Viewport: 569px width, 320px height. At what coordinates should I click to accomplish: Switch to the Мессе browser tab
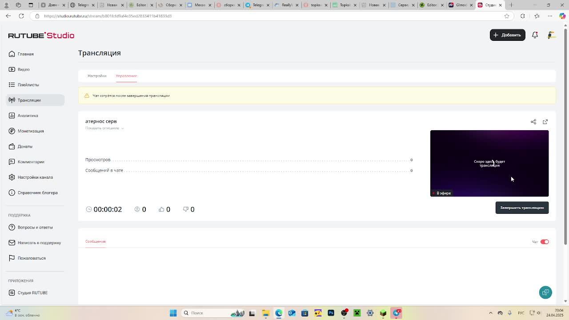coord(199,5)
